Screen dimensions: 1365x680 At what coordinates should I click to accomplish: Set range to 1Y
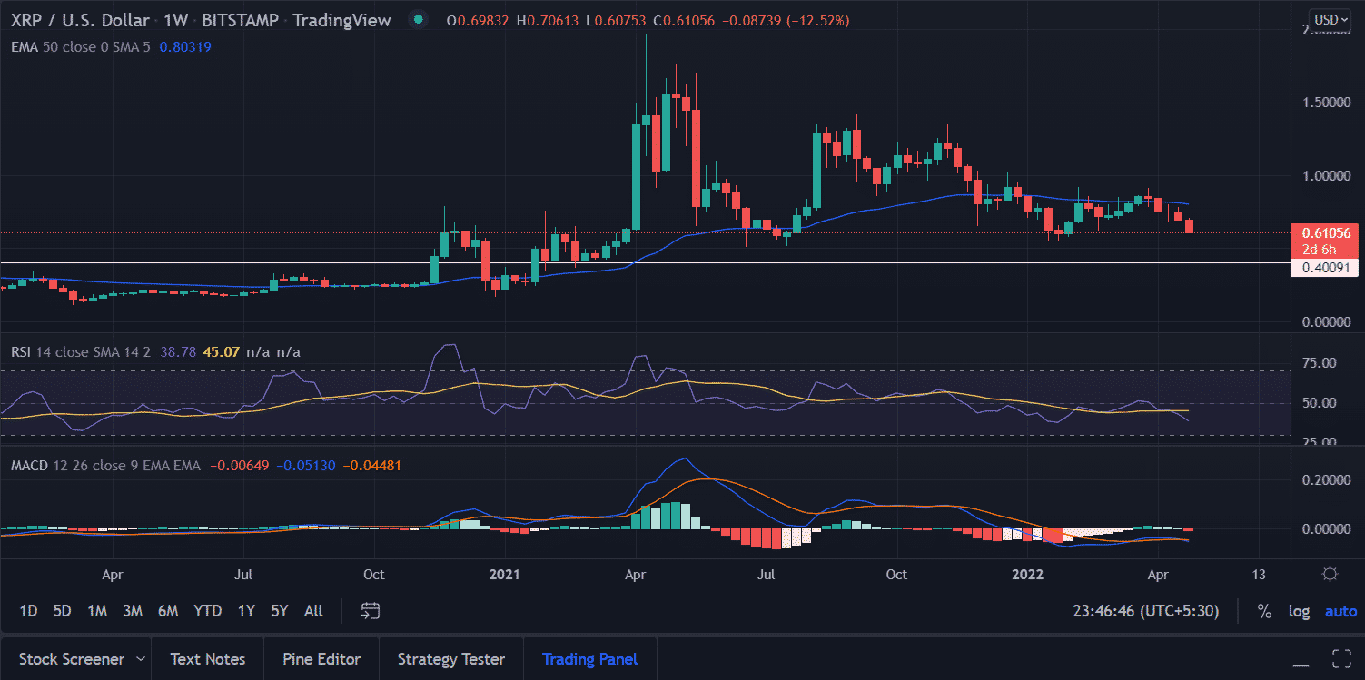tap(245, 611)
